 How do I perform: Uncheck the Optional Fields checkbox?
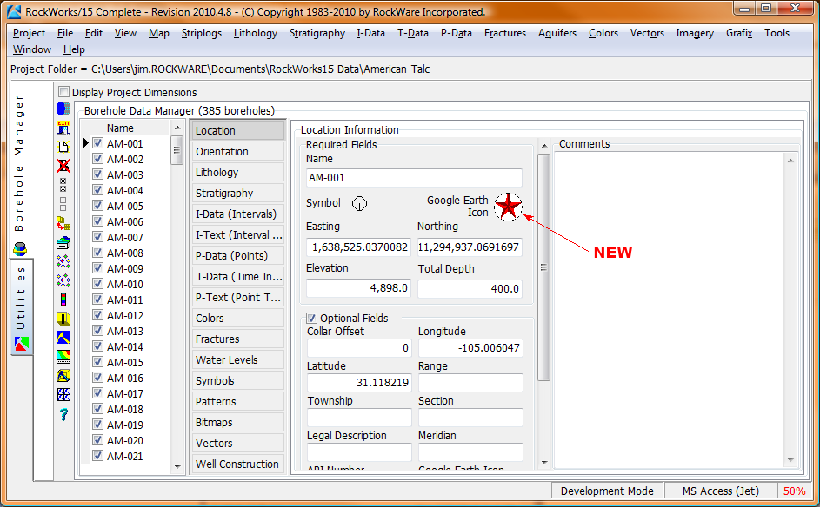(x=313, y=318)
